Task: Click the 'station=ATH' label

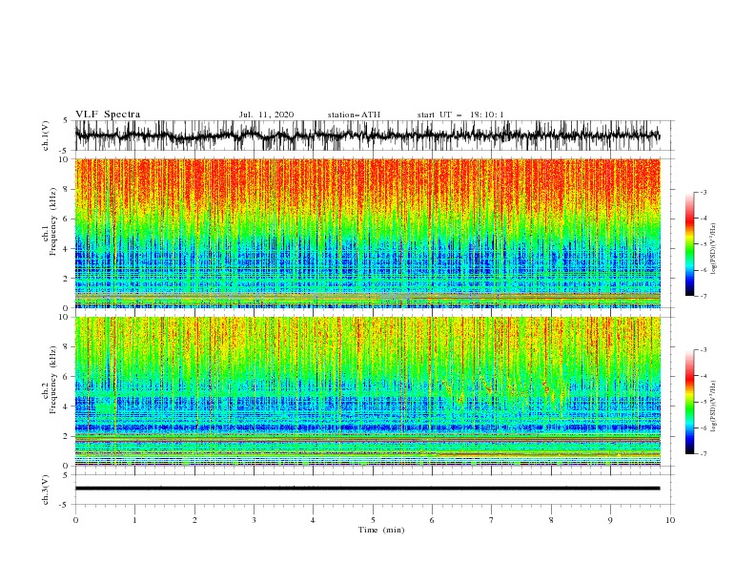Action: pyautogui.click(x=354, y=115)
